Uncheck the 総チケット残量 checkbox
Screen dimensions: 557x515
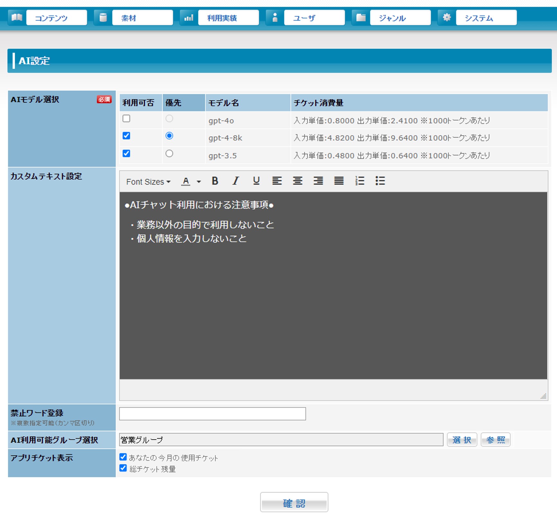(x=123, y=468)
